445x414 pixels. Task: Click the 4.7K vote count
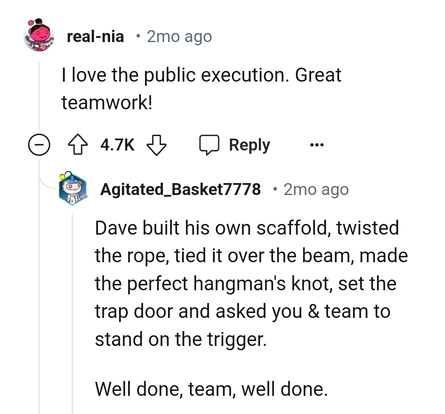coord(117,145)
